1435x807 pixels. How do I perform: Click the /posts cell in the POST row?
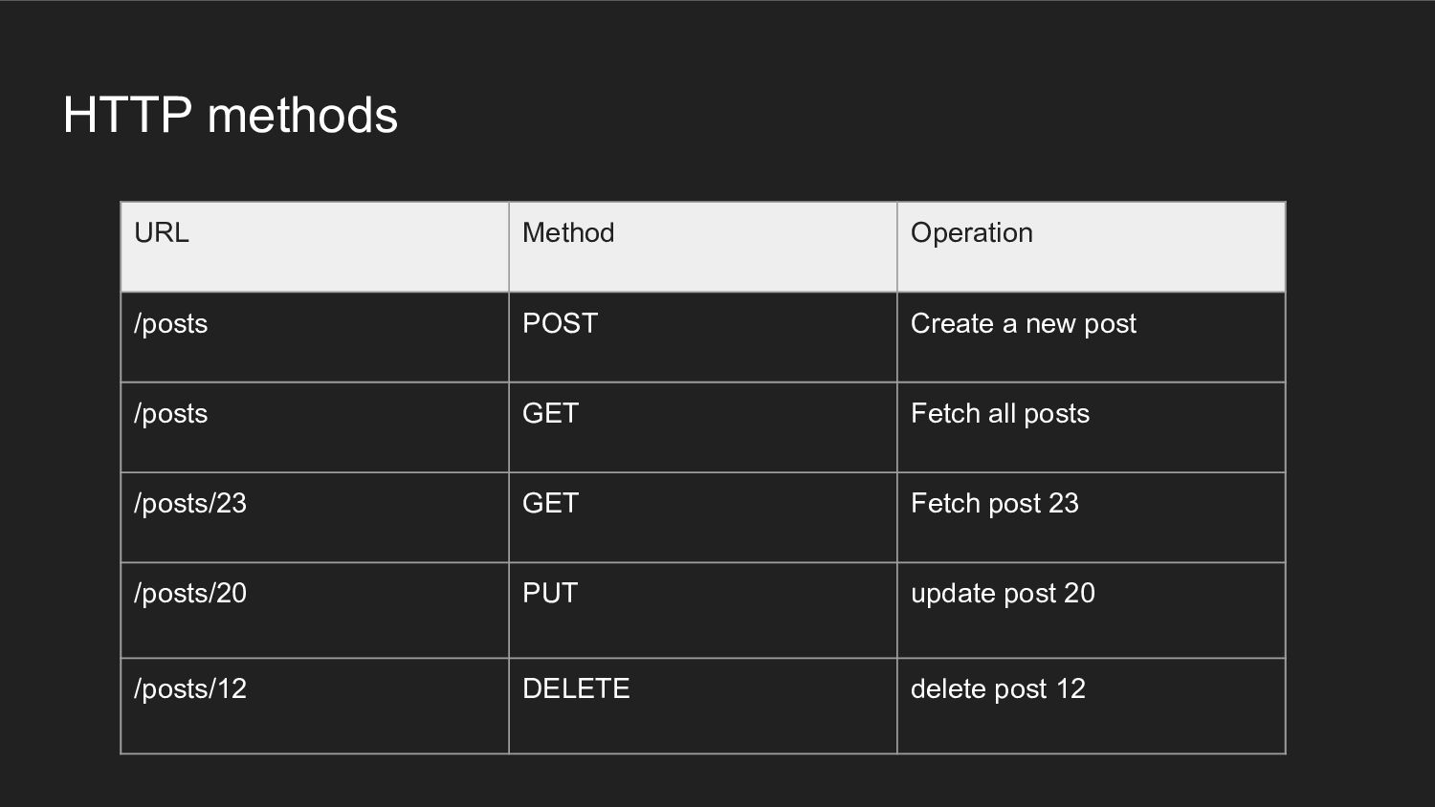(x=314, y=337)
